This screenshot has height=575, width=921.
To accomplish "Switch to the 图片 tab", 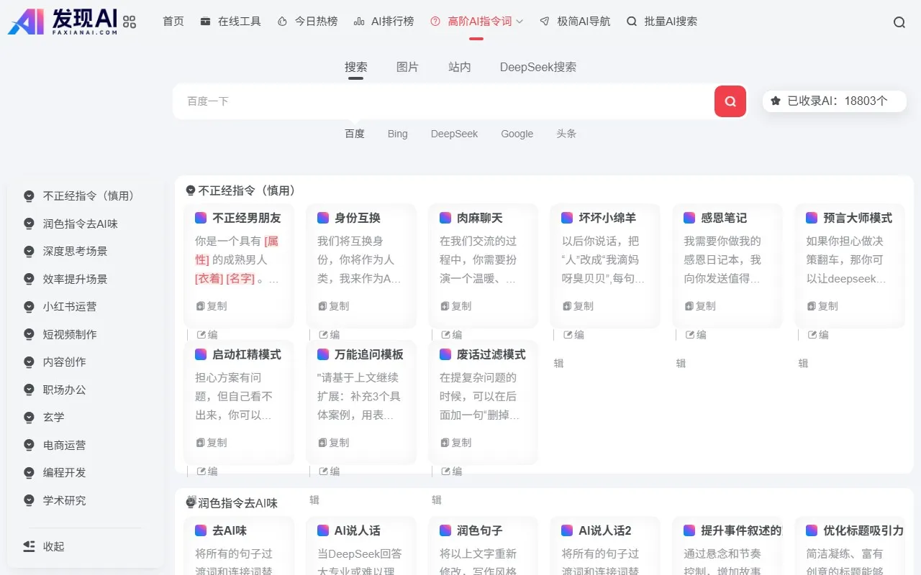I will pos(407,66).
